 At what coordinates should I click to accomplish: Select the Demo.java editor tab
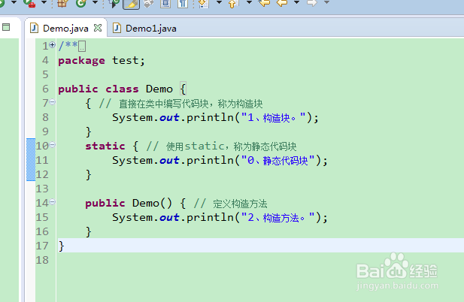point(65,29)
